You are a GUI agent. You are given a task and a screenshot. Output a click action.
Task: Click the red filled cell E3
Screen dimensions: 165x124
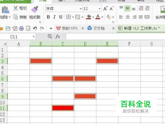[x=107, y=61]
